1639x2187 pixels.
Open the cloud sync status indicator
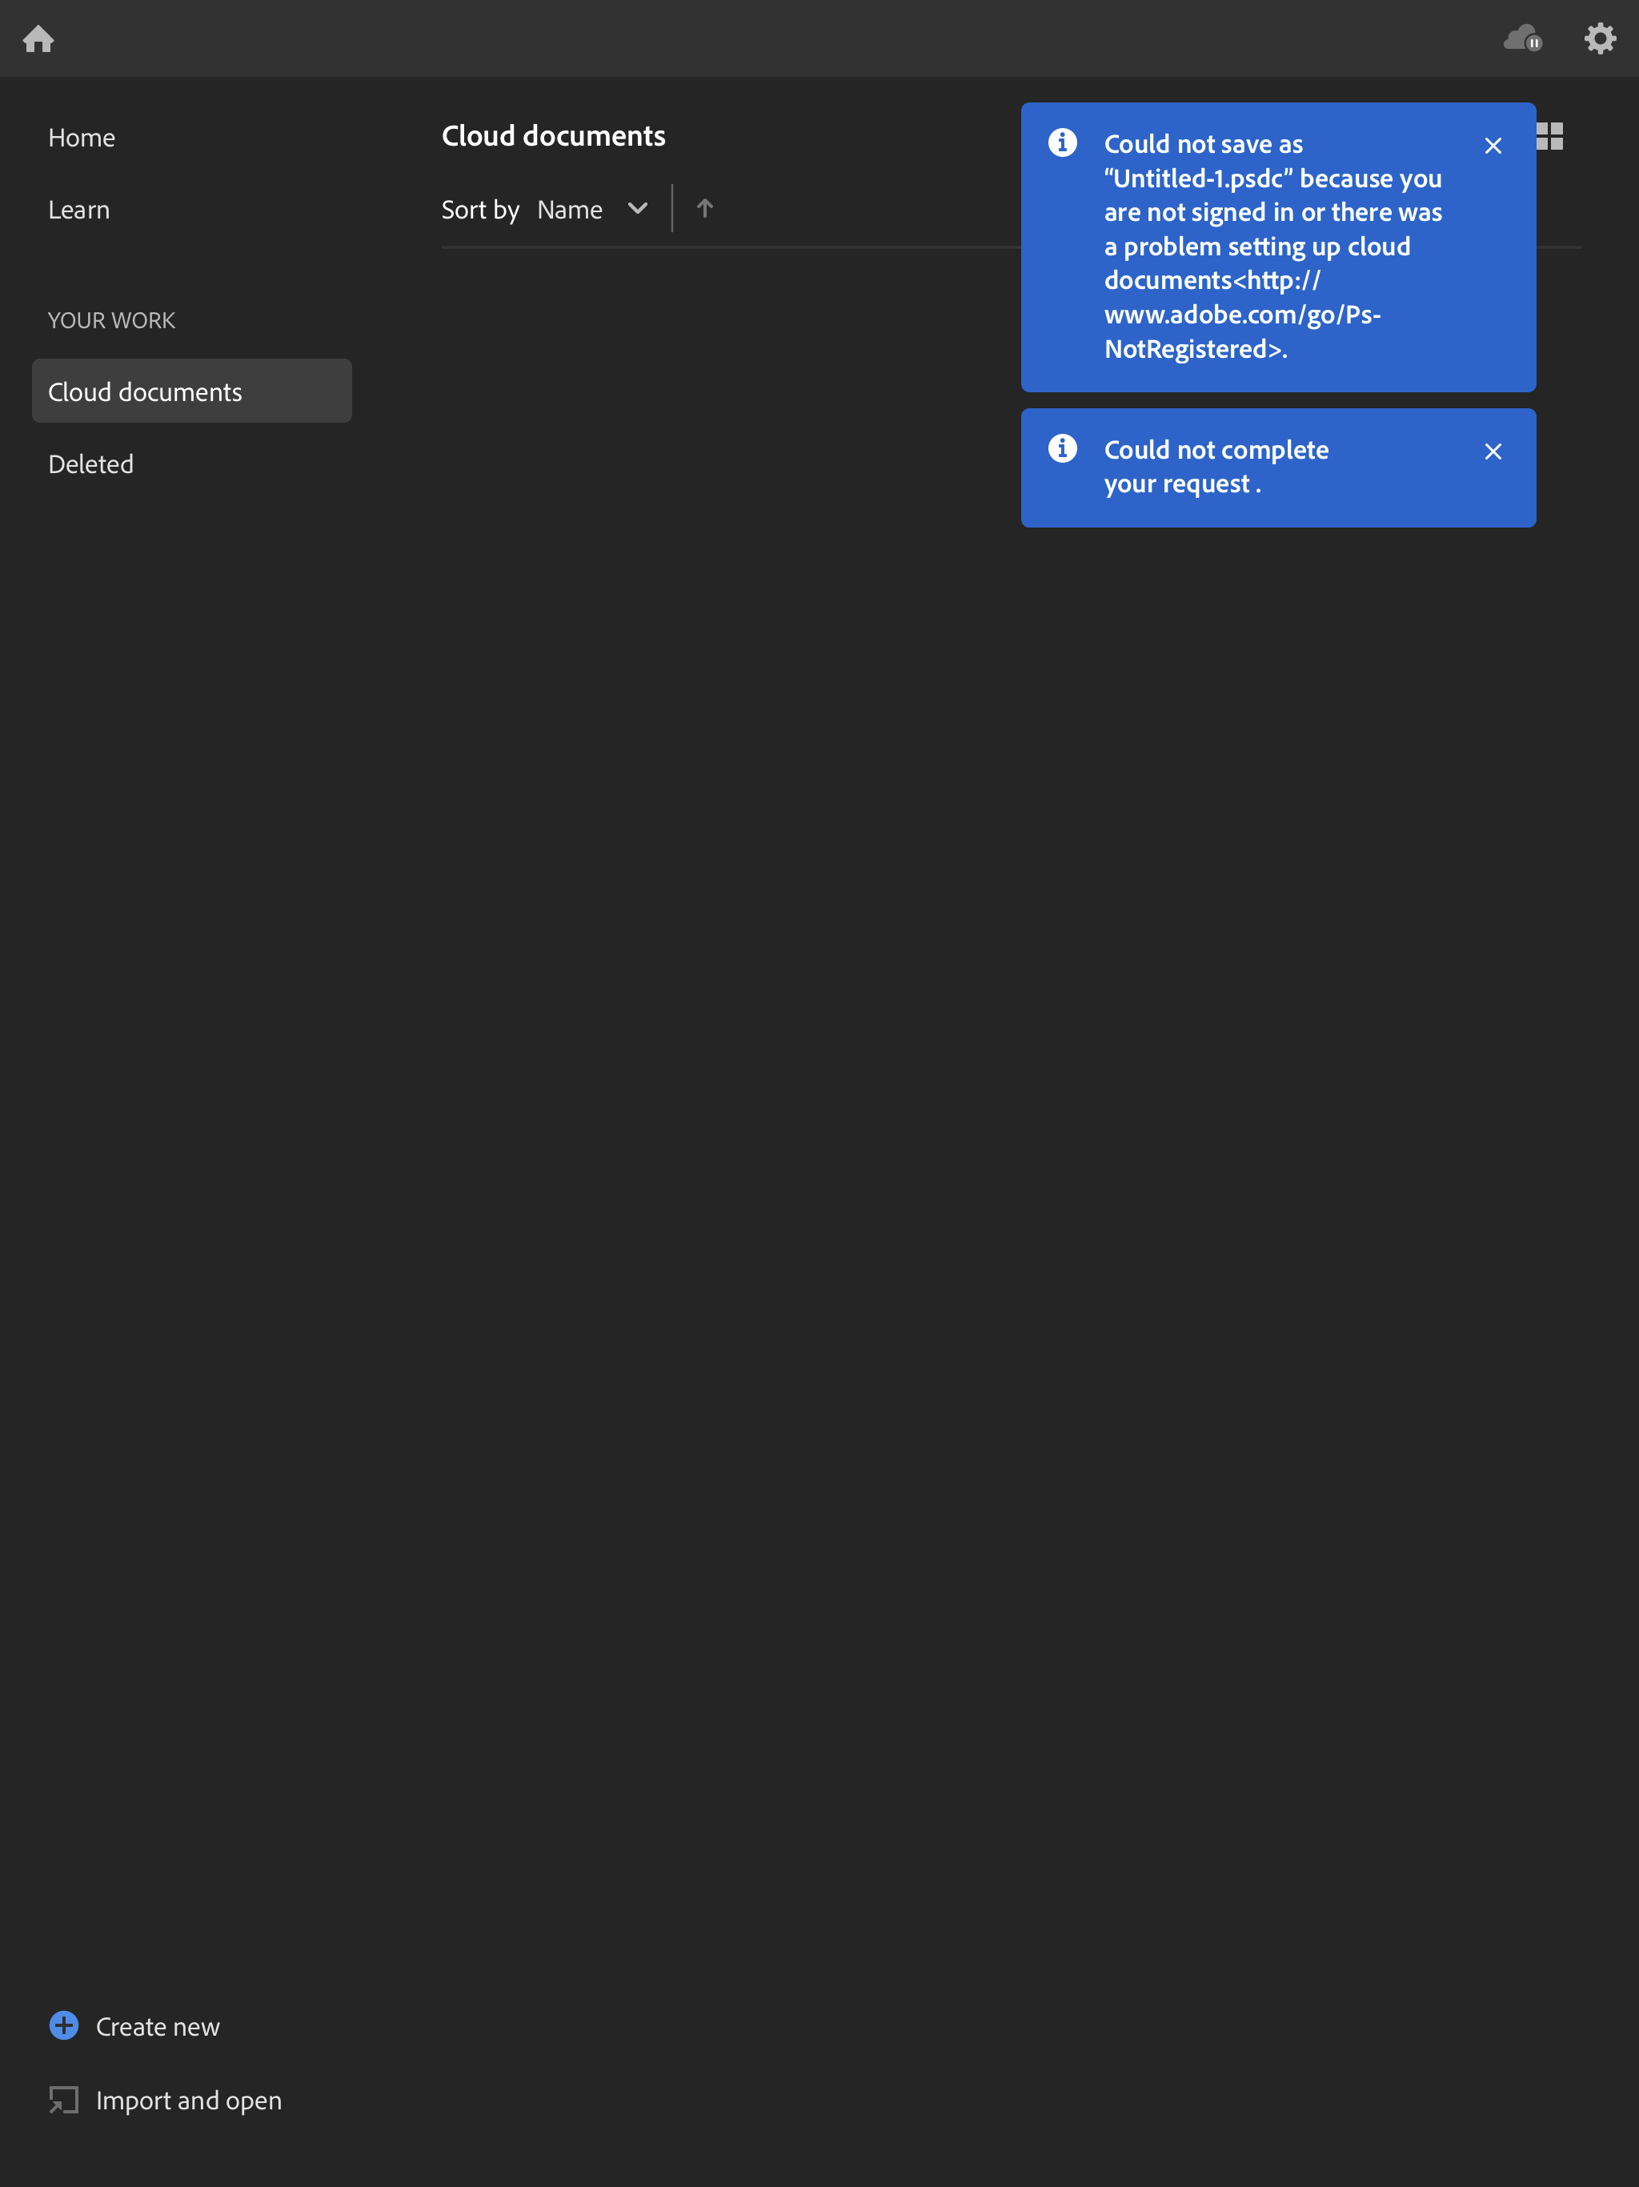pos(1522,38)
